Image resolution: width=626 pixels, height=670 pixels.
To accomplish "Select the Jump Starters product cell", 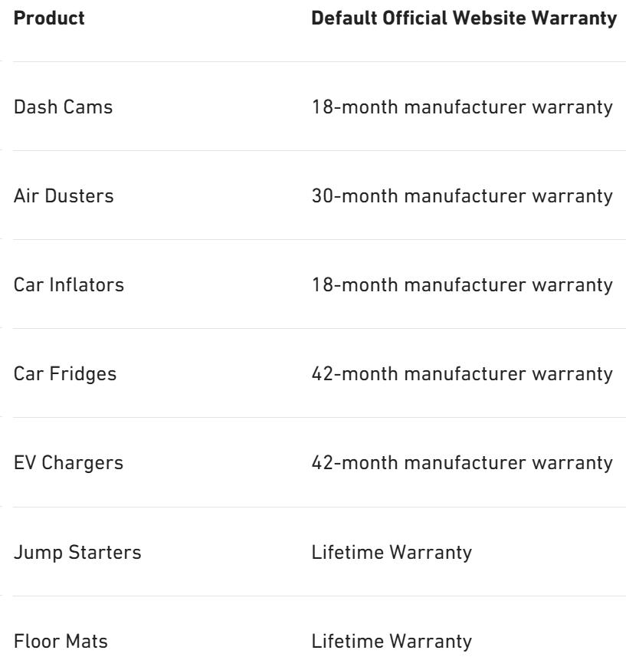I will pyautogui.click(x=77, y=551).
